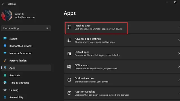Click the Installed apps list icon
This screenshot has width=180, height=101.
click(69, 27)
